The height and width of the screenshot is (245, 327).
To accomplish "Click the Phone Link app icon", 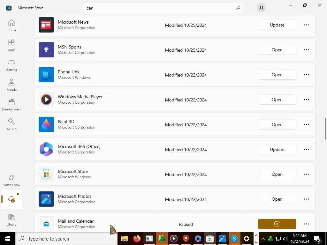I will coord(46,75).
